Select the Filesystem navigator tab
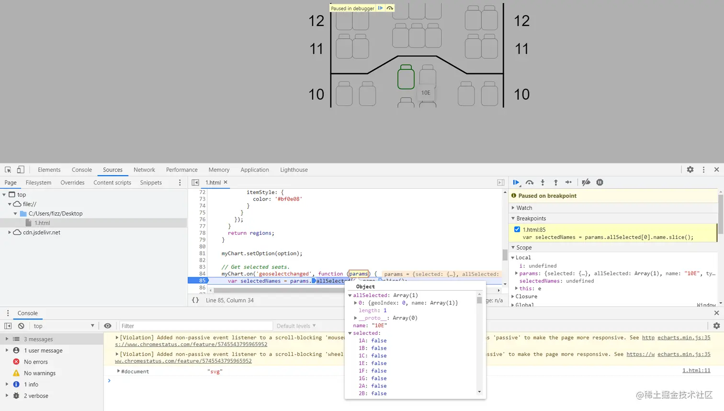Viewport: 724px width, 411px height. click(38, 183)
